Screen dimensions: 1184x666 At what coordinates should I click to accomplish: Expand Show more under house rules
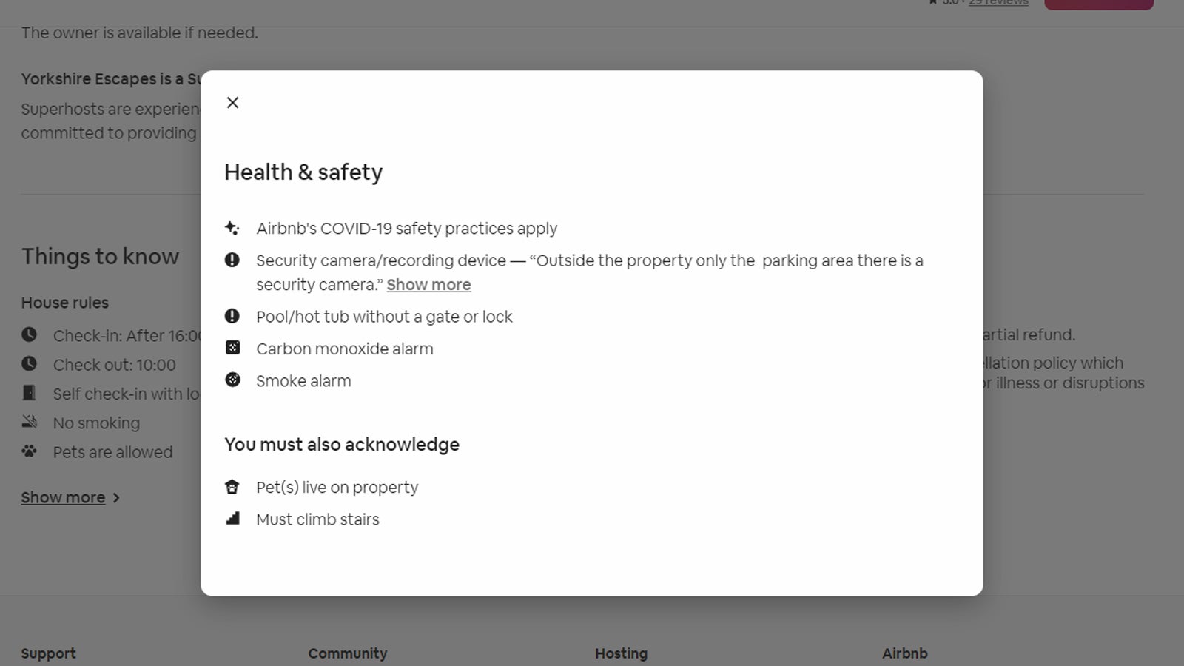(64, 497)
